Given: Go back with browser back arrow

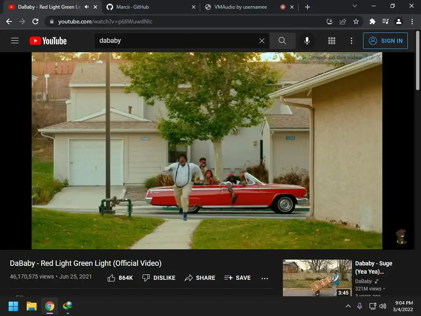Looking at the screenshot, I should click(x=9, y=21).
